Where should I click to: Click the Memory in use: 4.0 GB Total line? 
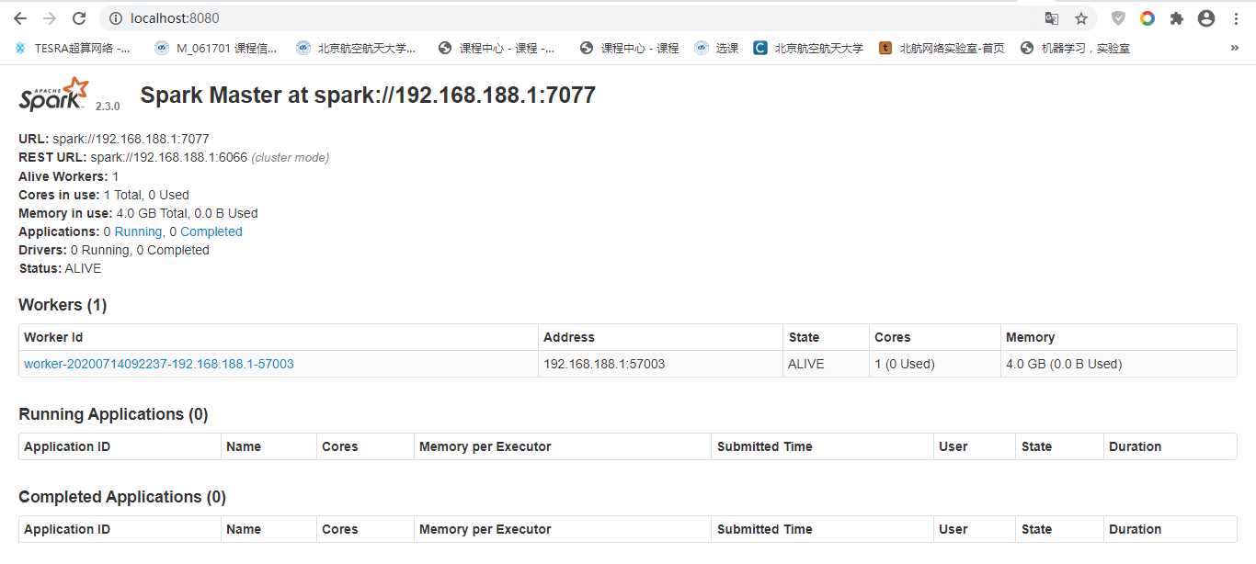click(x=138, y=213)
